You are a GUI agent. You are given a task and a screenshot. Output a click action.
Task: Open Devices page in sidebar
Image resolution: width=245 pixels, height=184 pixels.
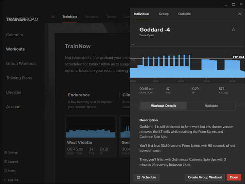14,92
